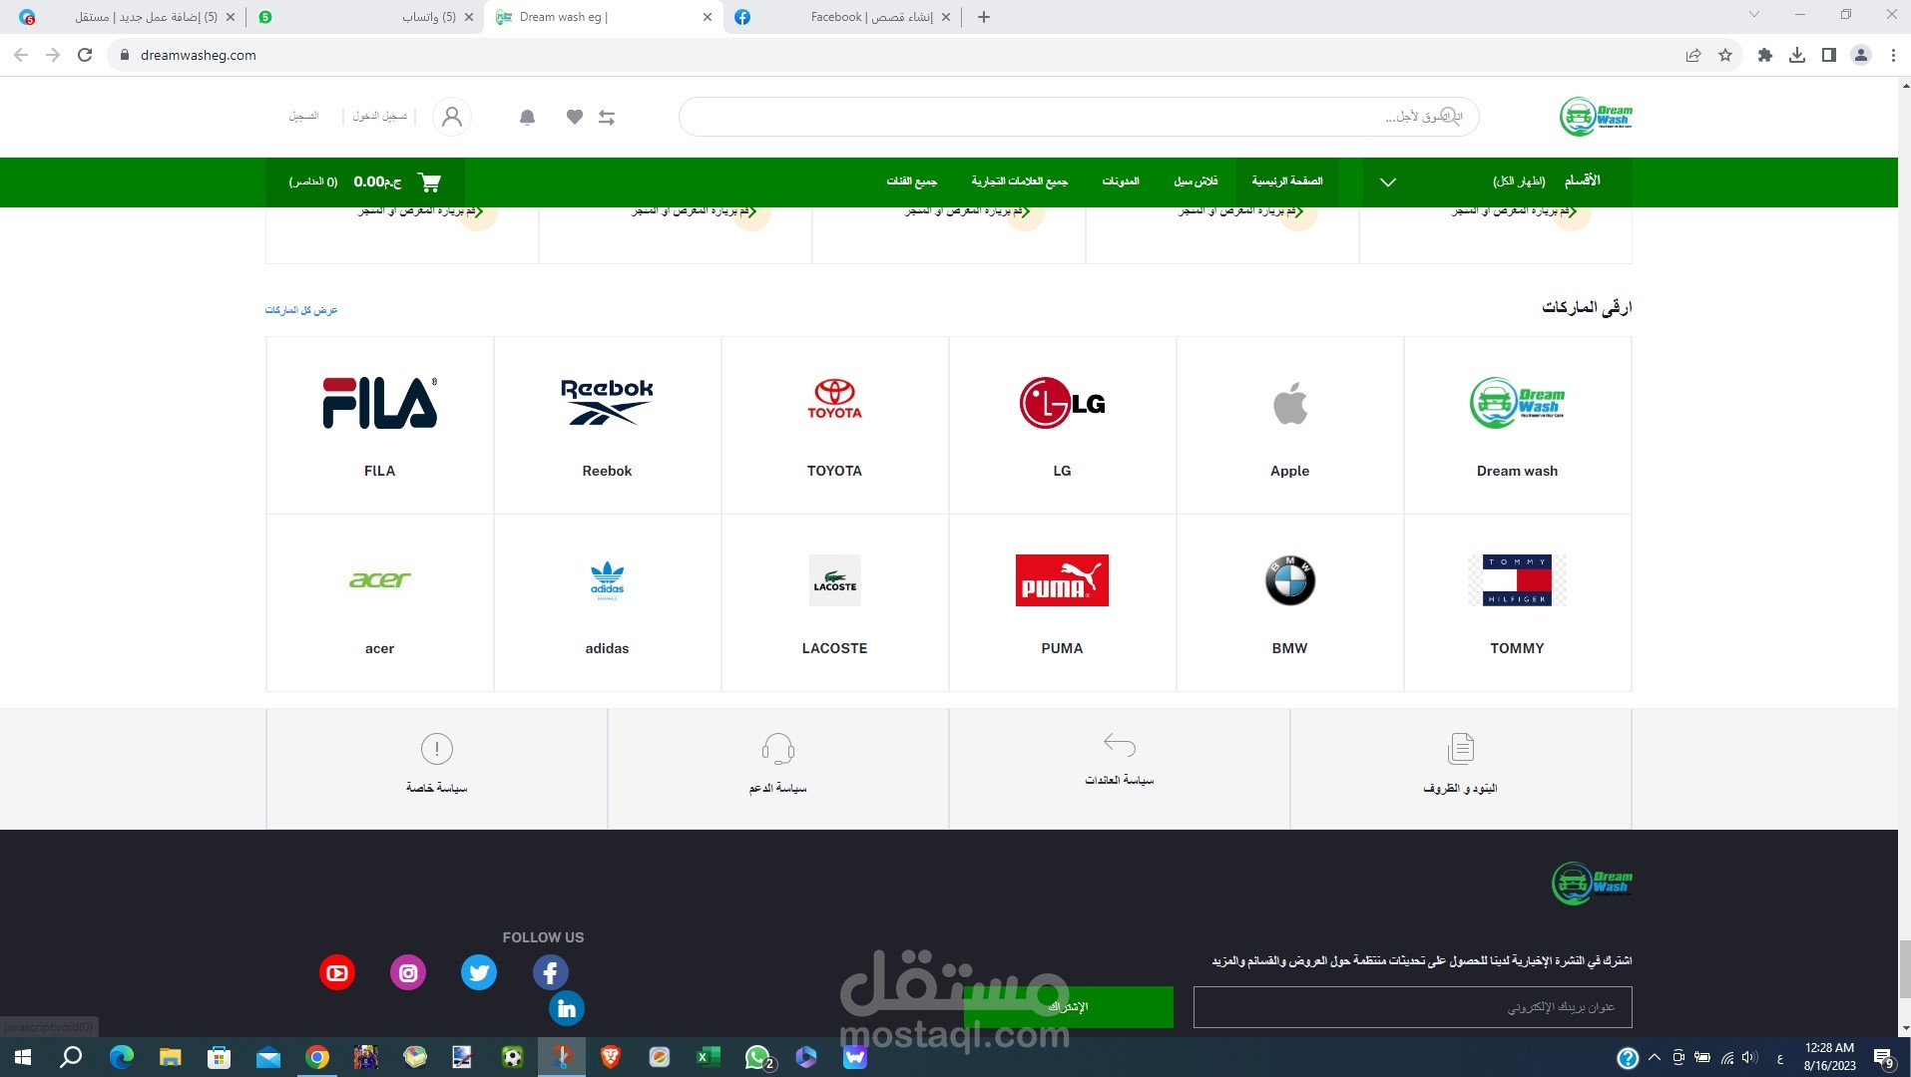This screenshot has width=1911, height=1077.
Task: Click the green الإشتراك subscribe button
Action: [1069, 1007]
